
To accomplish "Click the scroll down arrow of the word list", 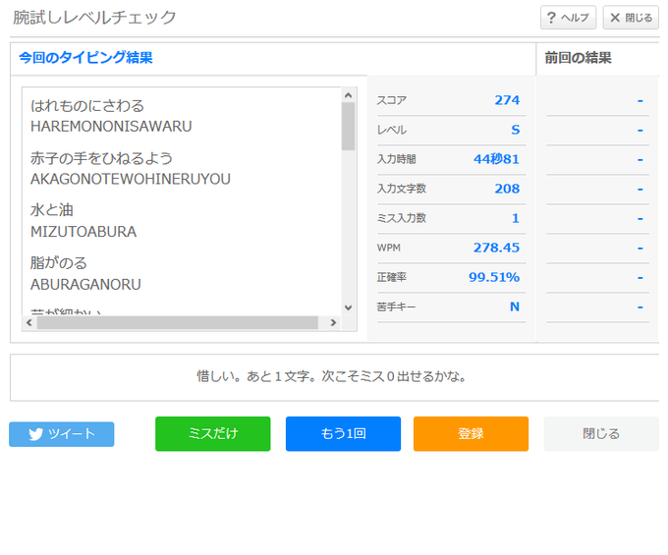I will (348, 307).
